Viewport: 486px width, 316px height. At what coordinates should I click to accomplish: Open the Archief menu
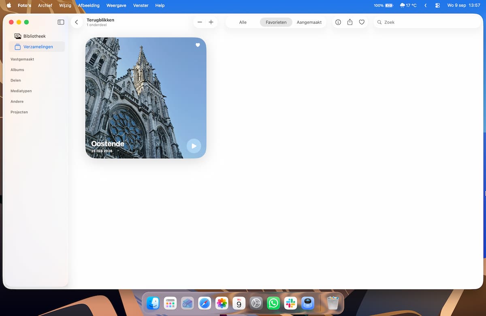tap(45, 5)
